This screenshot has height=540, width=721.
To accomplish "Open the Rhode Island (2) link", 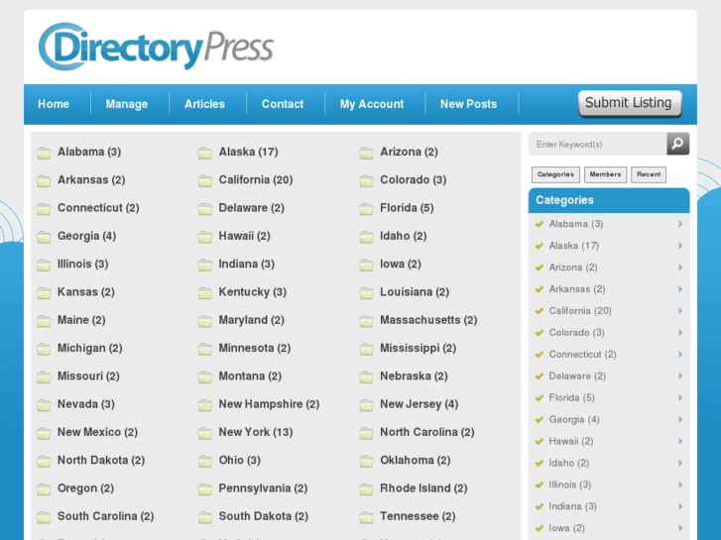I will pyautogui.click(x=423, y=488).
